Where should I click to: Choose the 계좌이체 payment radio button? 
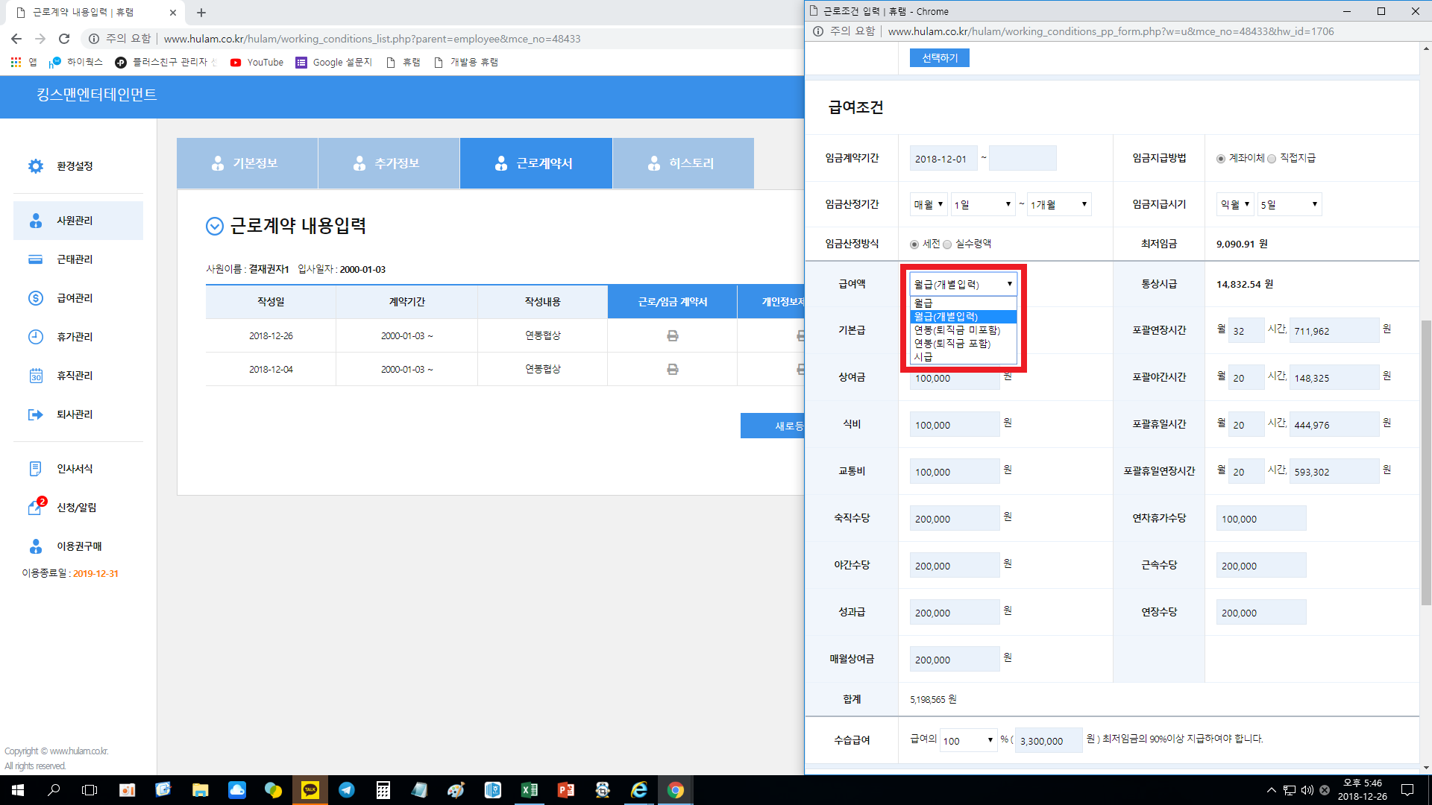pos(1220,159)
